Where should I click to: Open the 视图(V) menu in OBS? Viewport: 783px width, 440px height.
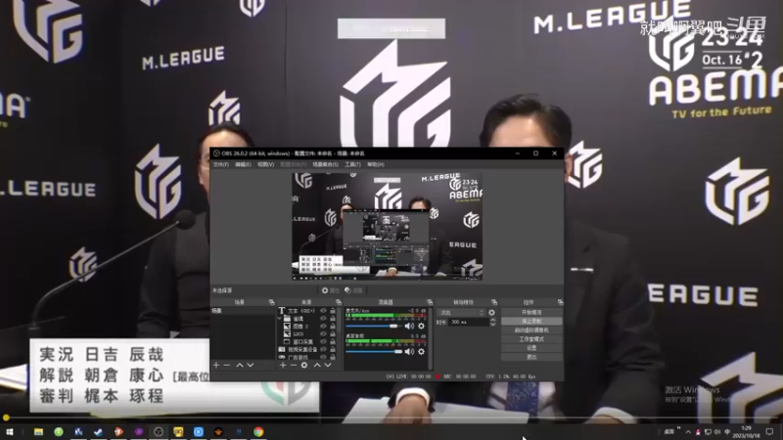point(265,164)
